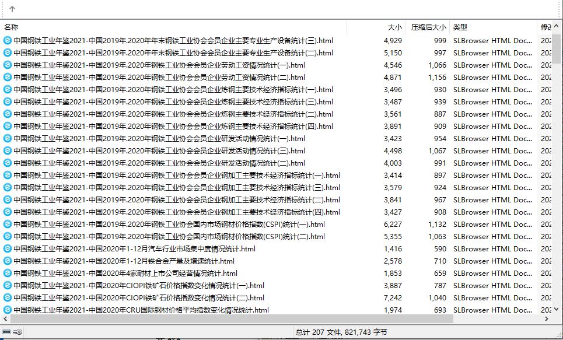Click the size value 7,242
The image size is (563, 340).
(393, 297)
